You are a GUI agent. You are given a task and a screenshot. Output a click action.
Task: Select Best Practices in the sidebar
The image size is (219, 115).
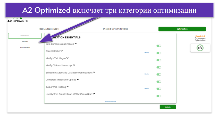point(25,47)
